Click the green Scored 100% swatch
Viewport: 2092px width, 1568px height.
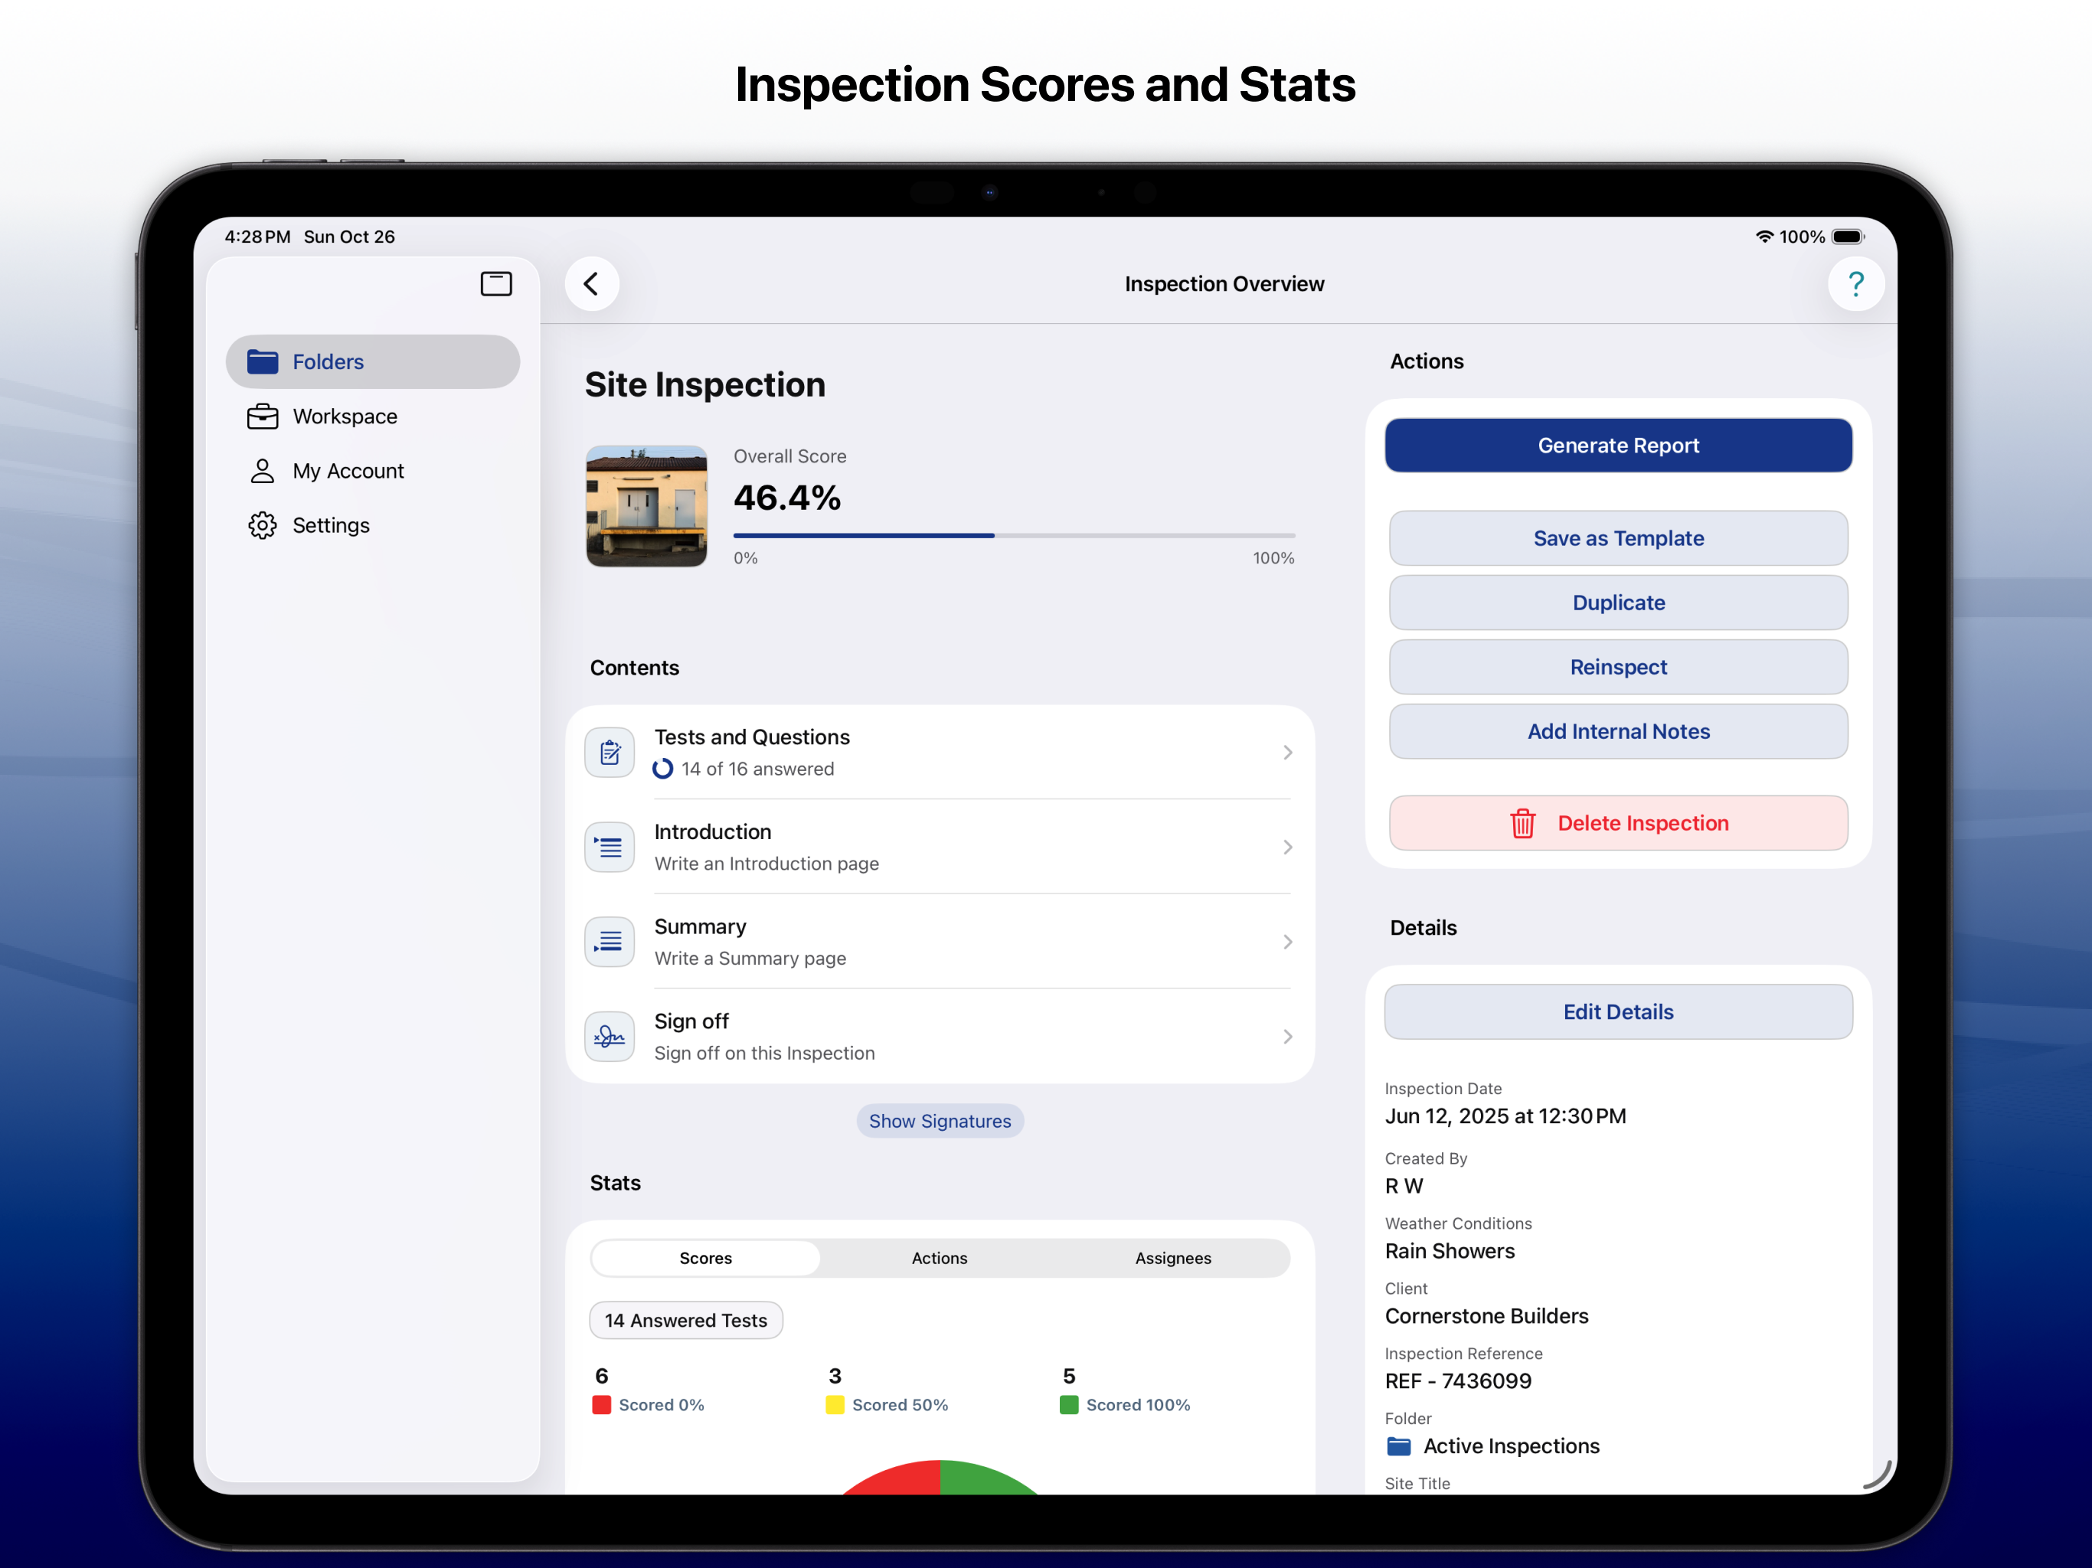click(1069, 1406)
